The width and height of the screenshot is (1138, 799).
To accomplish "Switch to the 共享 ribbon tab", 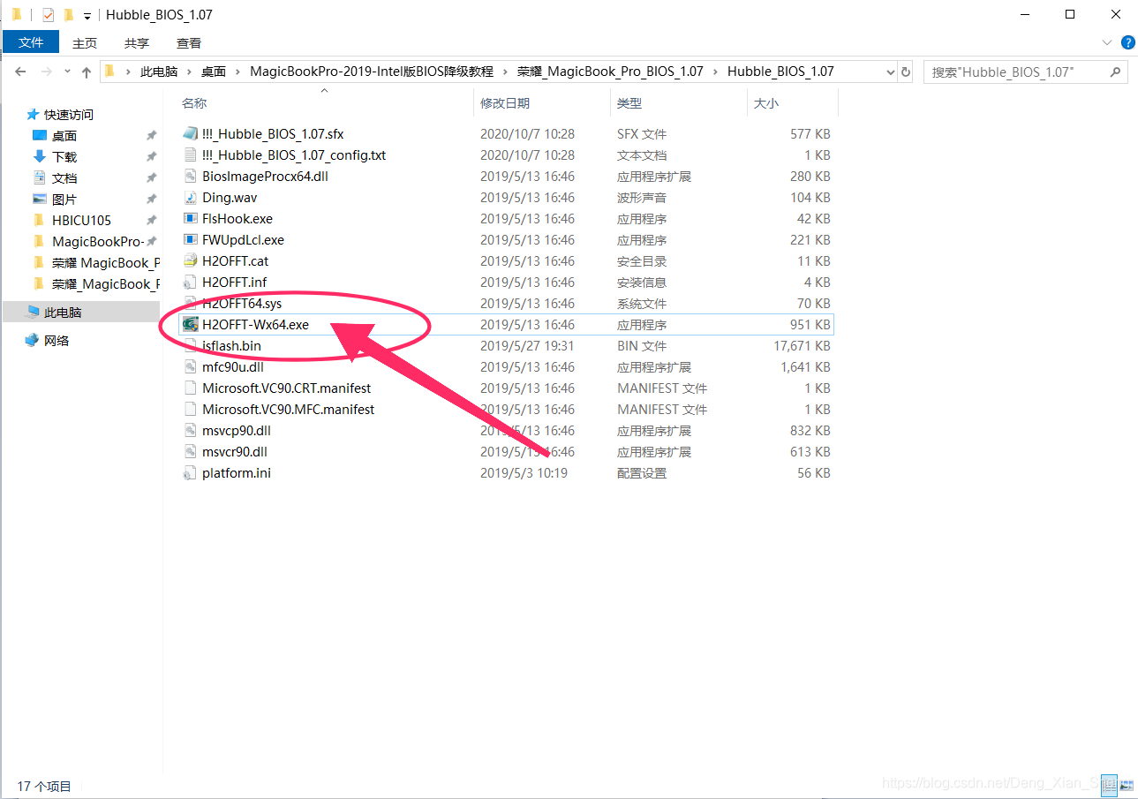I will click(x=137, y=42).
